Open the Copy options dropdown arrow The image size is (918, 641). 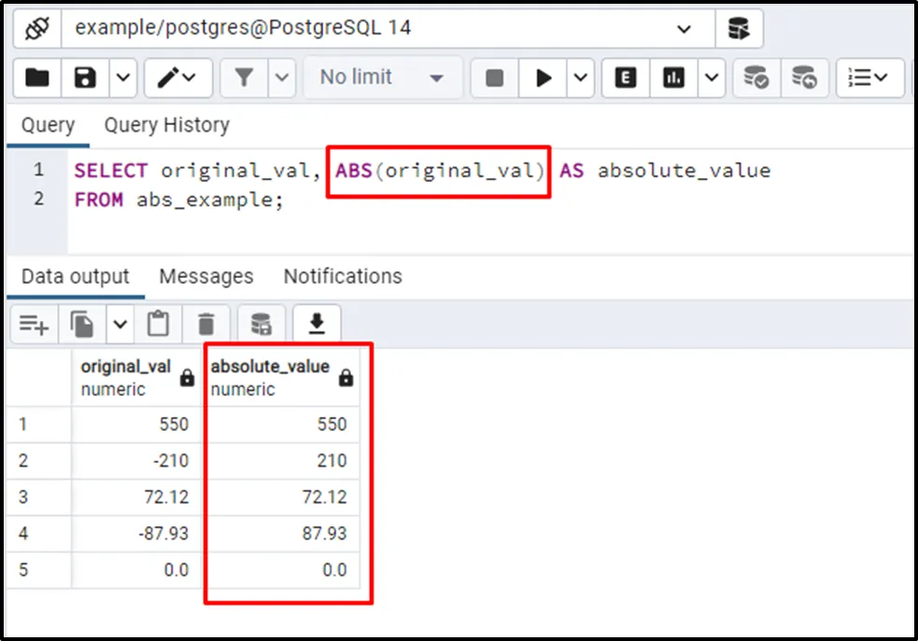point(120,324)
